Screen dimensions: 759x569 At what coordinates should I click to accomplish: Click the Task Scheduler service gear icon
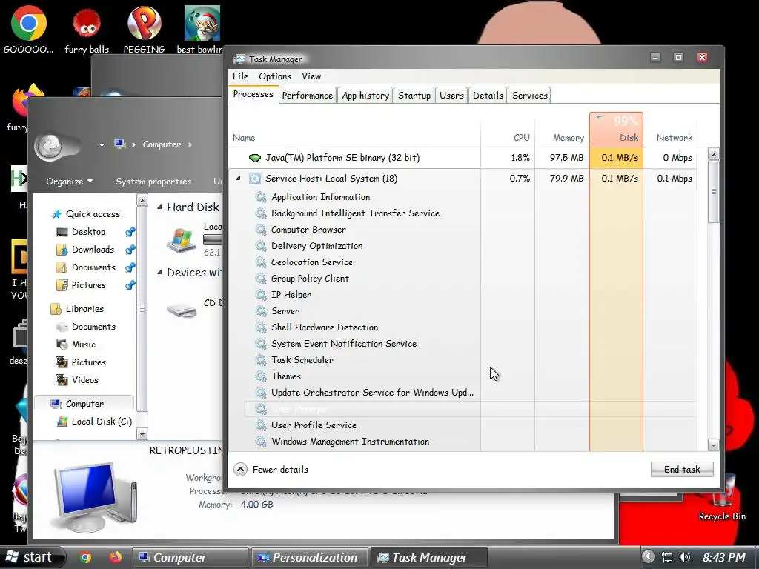(x=261, y=360)
